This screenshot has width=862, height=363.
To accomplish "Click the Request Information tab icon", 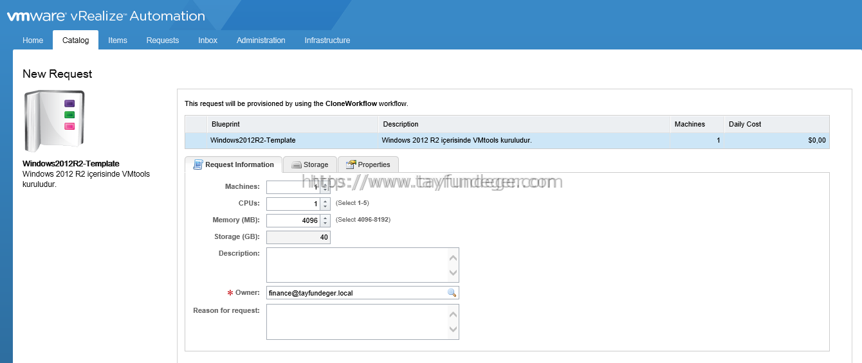I will (198, 164).
